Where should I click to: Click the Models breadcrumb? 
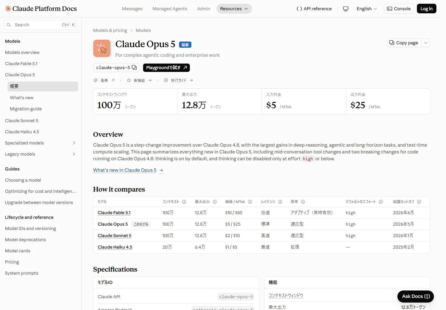143,30
